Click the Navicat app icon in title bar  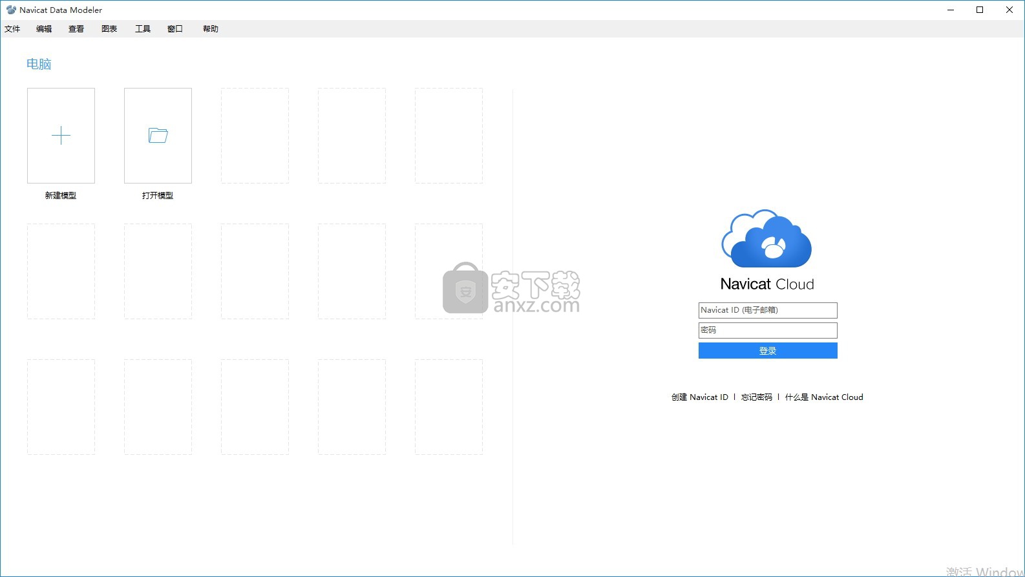(11, 10)
